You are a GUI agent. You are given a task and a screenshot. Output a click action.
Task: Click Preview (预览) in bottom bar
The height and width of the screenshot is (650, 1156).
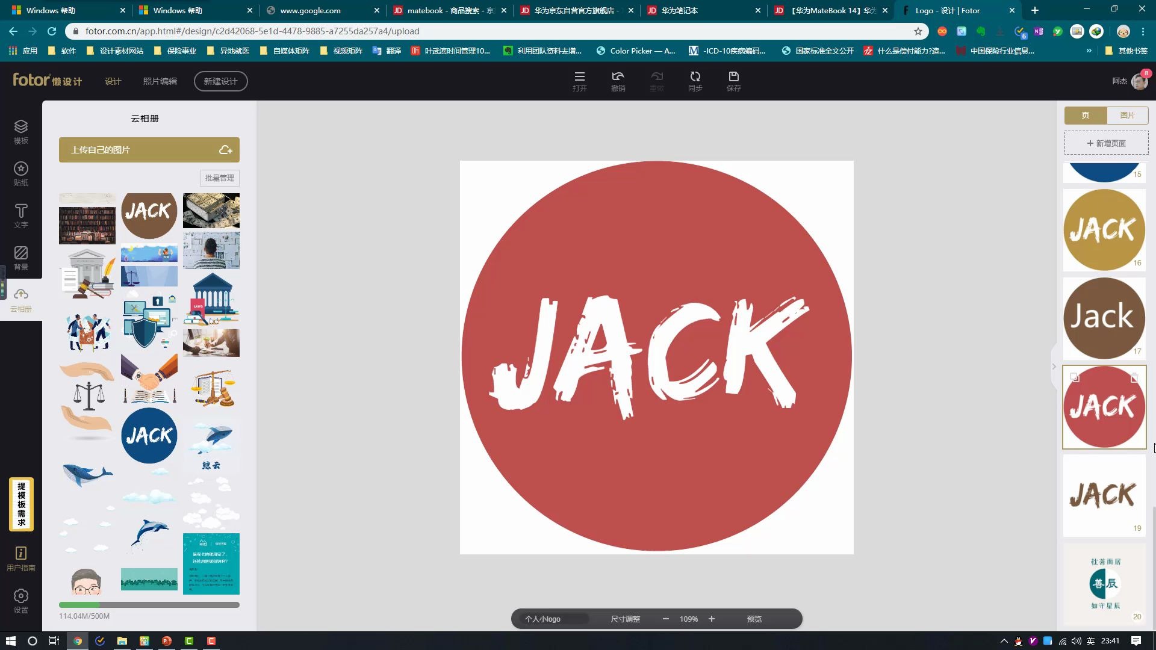point(754,619)
